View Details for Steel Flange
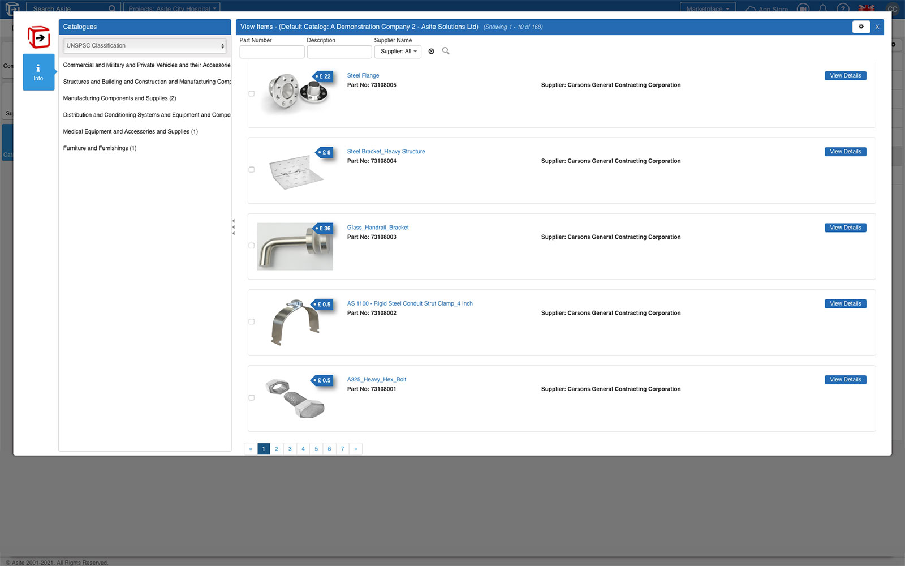 [x=846, y=76]
